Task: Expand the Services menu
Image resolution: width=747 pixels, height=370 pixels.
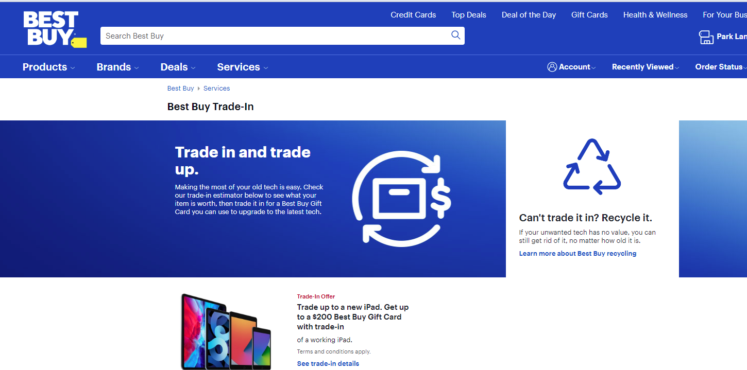Action: [243, 67]
